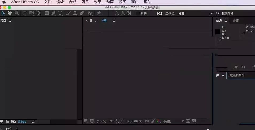Toggle the transparency grid icon
255x130 pixels.
(x=194, y=121)
